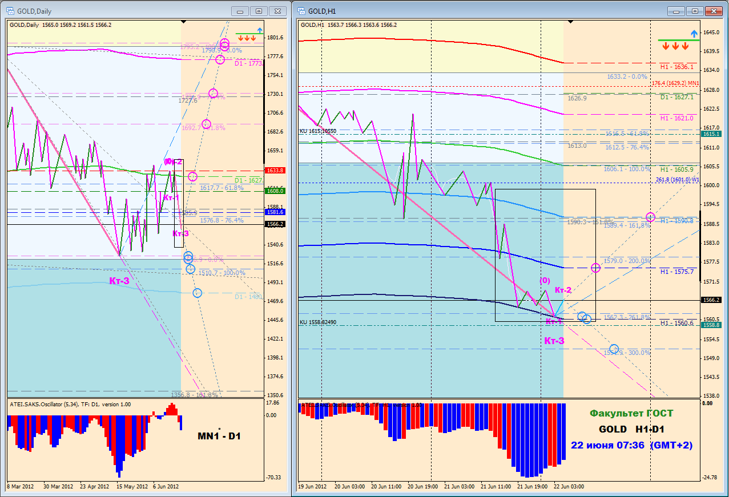The image size is (729, 497).
Task: Restore the GOLD,H1 chart window
Action: [x=695, y=11]
